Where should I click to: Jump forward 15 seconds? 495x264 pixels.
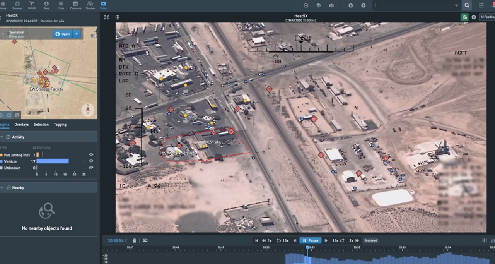pyautogui.click(x=338, y=240)
